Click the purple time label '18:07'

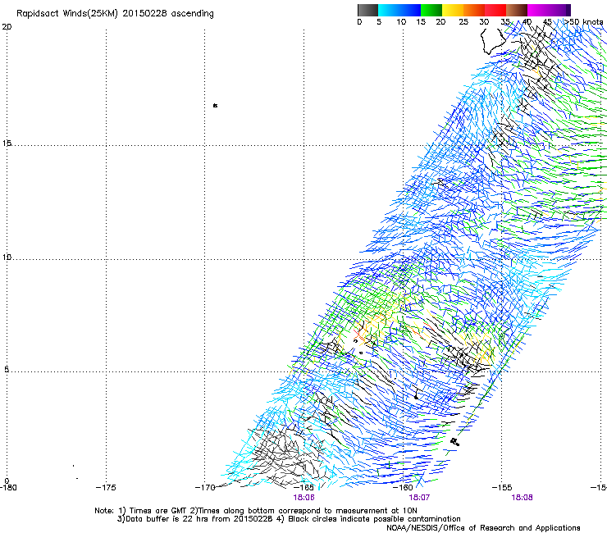419,498
